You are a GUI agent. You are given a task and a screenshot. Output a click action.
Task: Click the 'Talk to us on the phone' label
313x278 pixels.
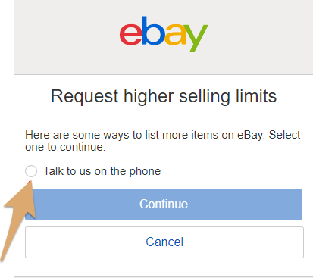(x=102, y=171)
